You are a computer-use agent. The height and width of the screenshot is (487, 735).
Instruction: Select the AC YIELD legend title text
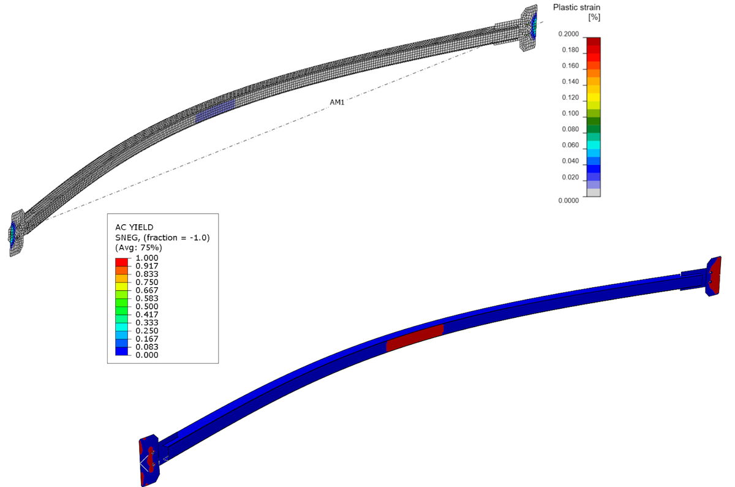point(135,226)
